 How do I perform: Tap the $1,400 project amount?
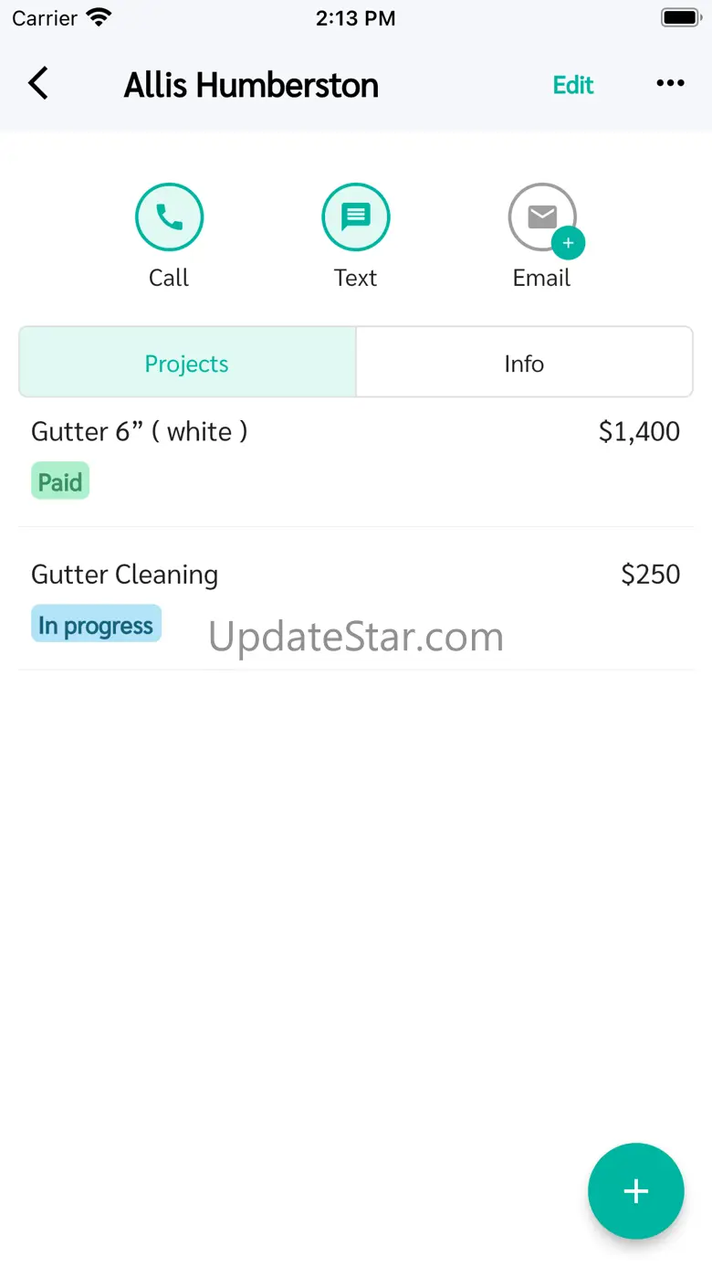[639, 431]
